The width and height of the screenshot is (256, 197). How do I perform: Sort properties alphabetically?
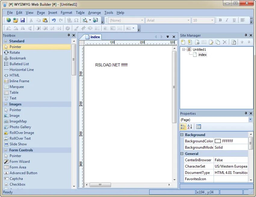(x=190, y=127)
